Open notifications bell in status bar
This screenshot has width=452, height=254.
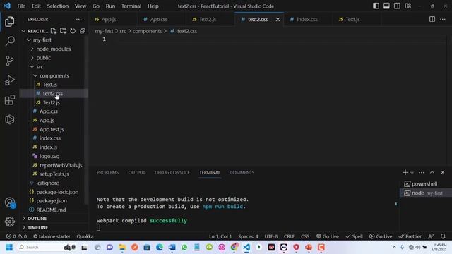coord(443,236)
